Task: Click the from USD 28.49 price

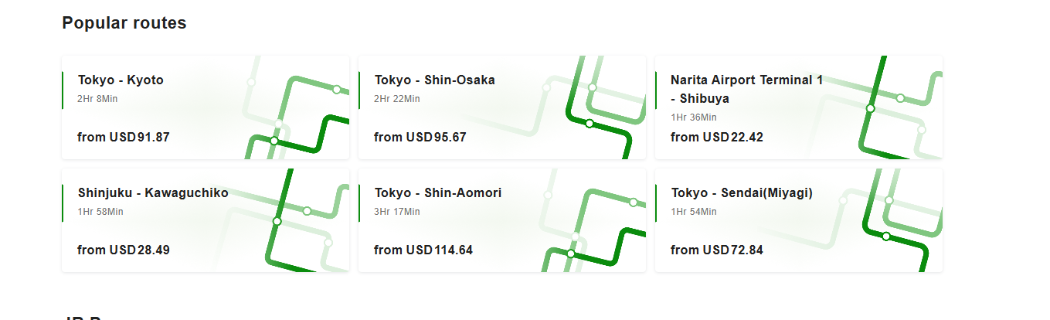Action: (124, 250)
